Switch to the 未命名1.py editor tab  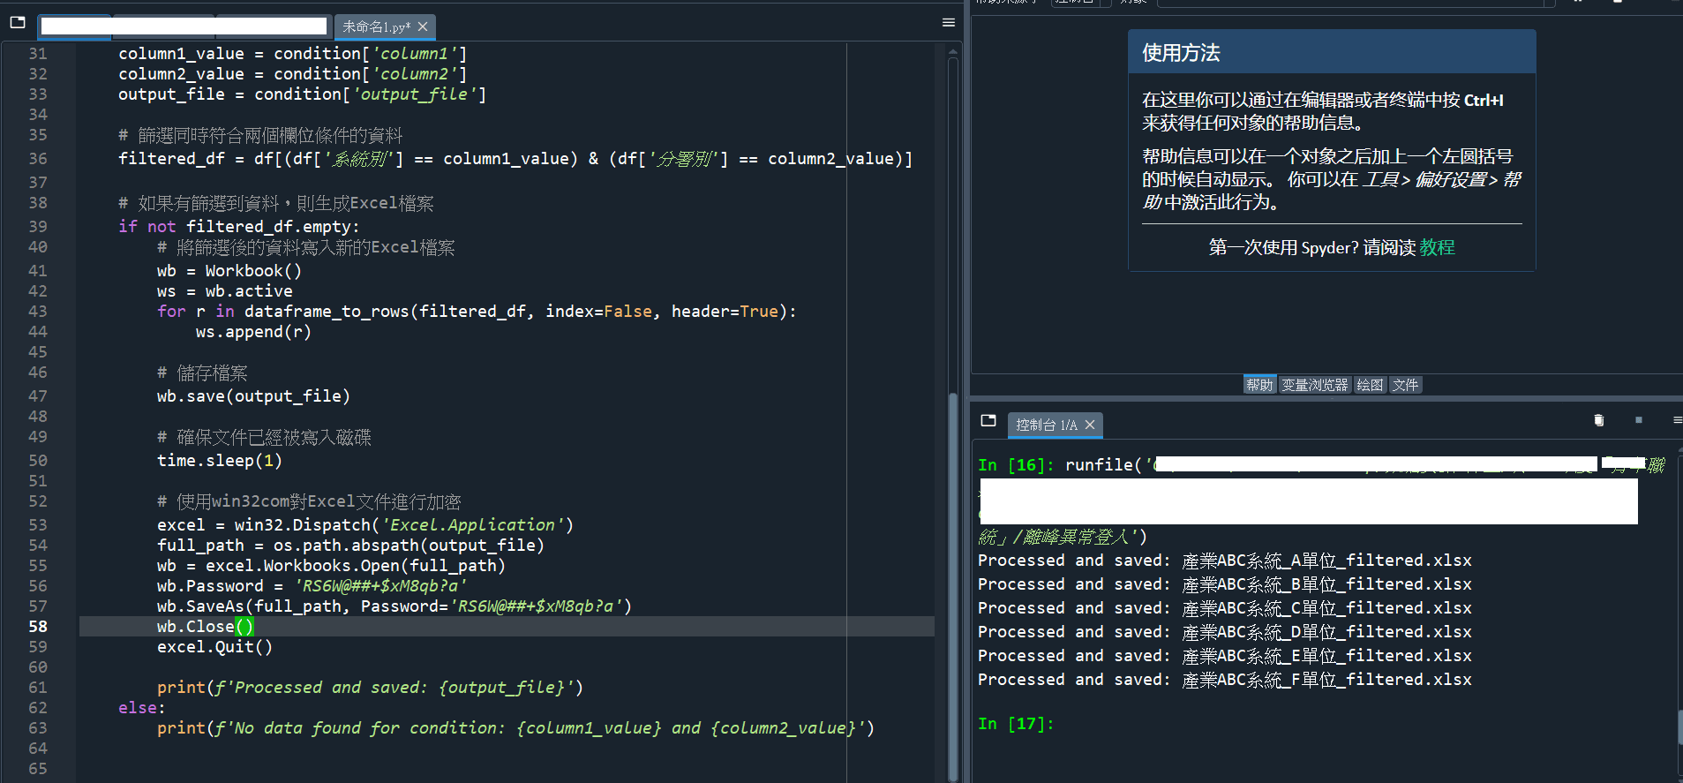[x=376, y=26]
